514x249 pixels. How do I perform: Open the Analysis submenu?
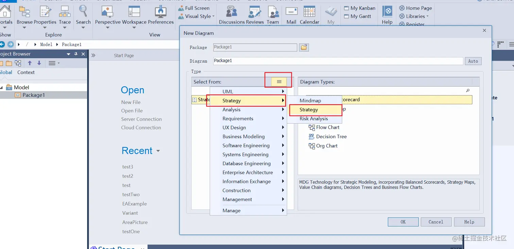[249, 110]
